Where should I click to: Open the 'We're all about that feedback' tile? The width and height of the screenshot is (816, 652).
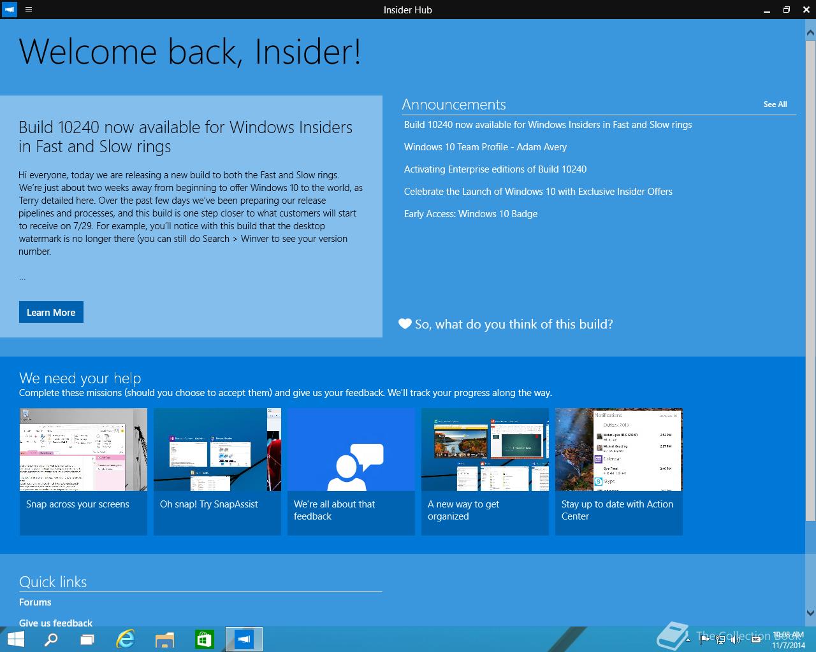[351, 472]
